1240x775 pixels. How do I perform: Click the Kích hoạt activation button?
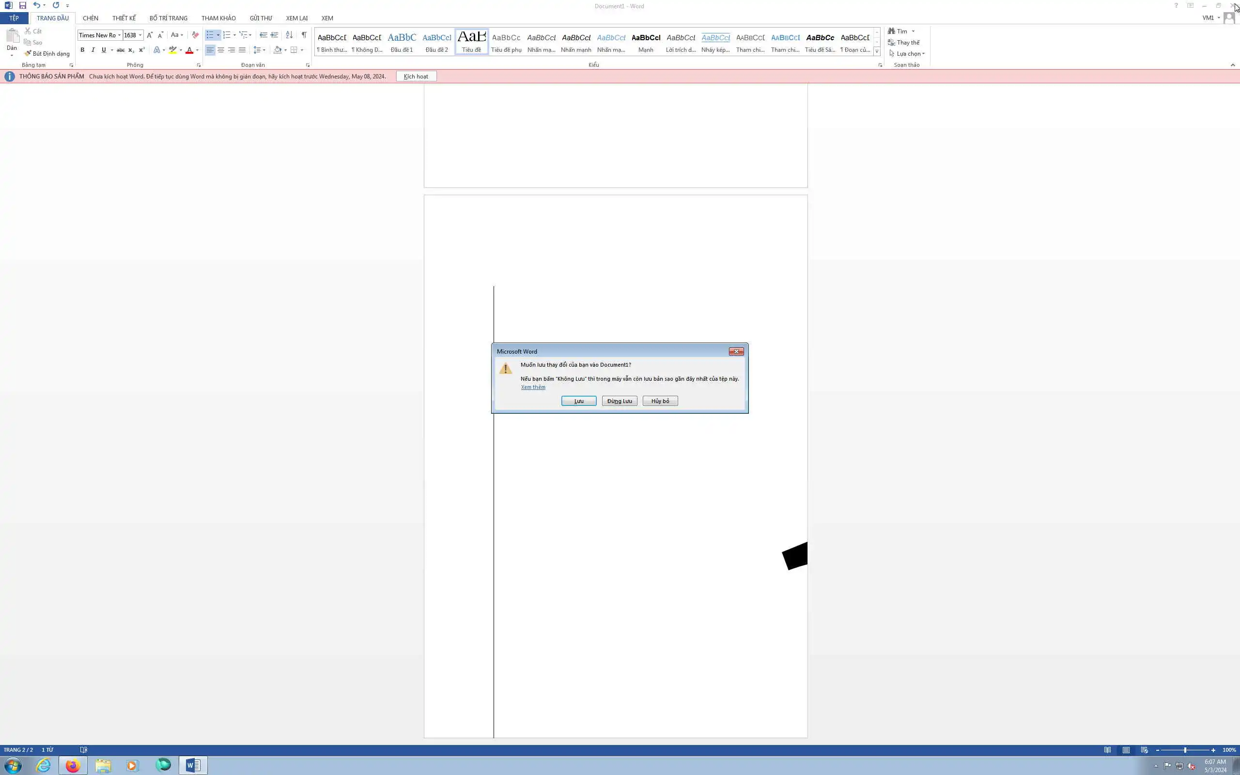416,77
